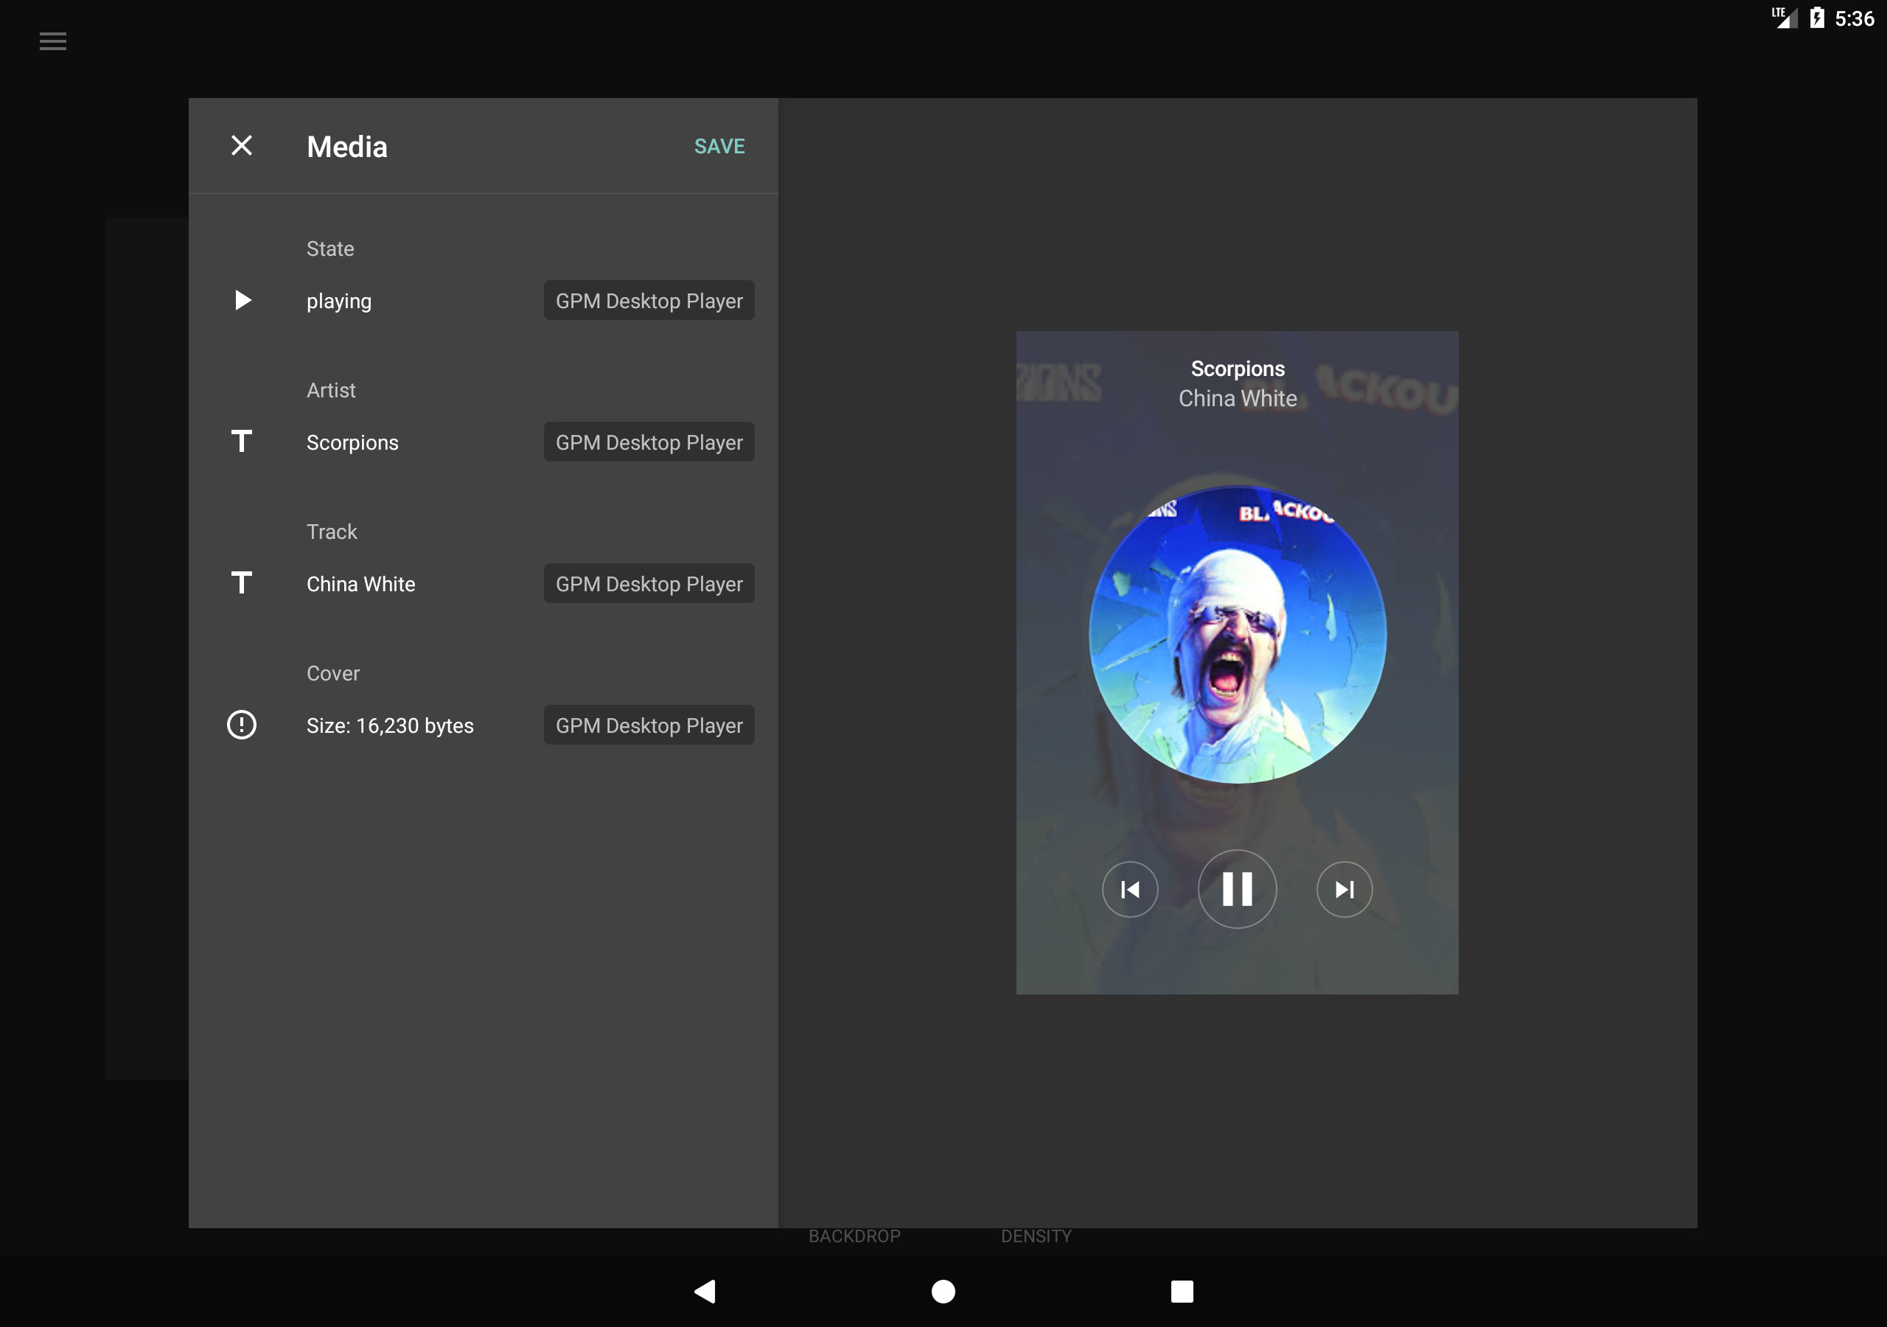Skip to next track in preview
The image size is (1887, 1327).
[1344, 889]
